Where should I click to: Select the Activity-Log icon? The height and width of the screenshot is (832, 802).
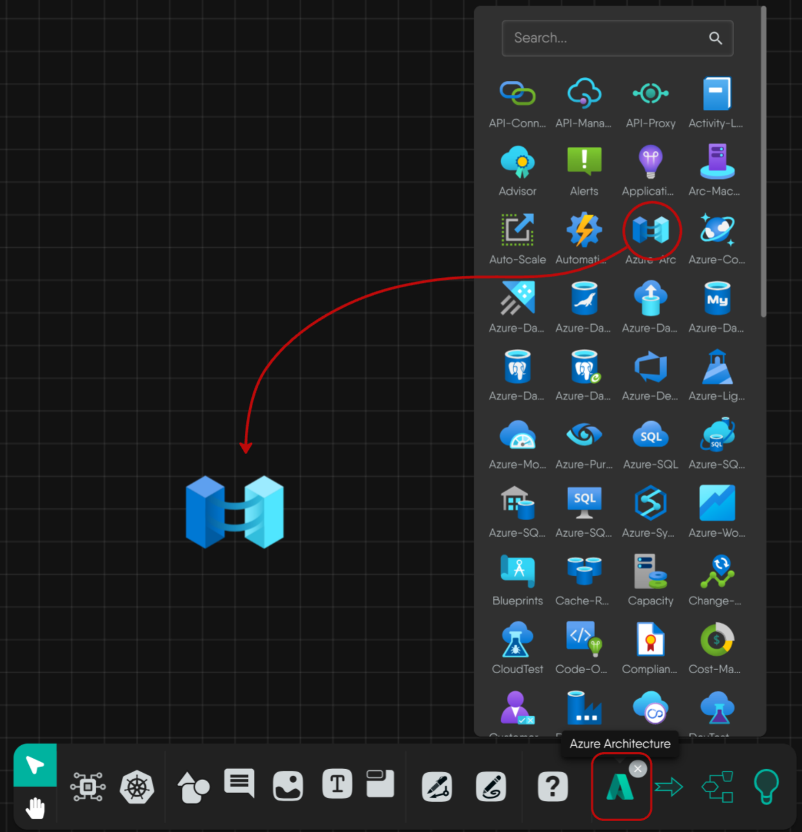coord(717,94)
